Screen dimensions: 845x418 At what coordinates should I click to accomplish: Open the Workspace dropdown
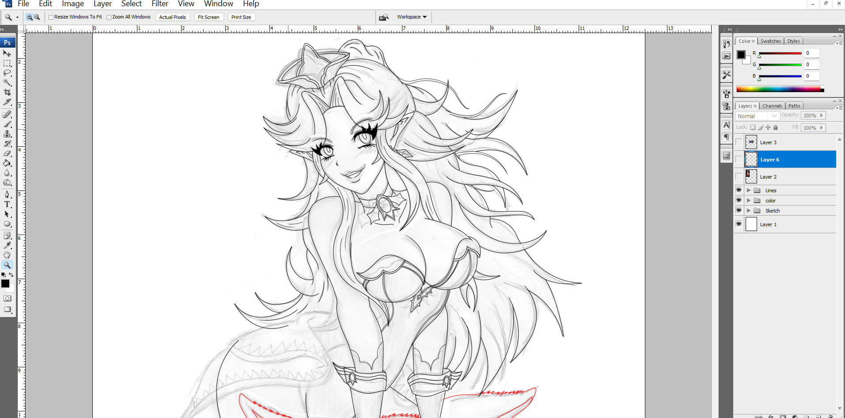[x=411, y=17]
